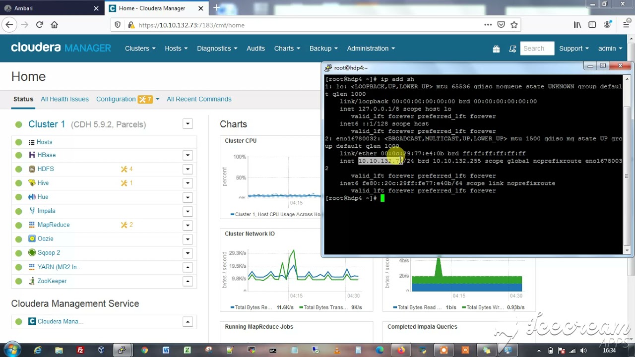Image resolution: width=635 pixels, height=357 pixels.
Task: Click Oozie service icon
Action: tap(32, 238)
